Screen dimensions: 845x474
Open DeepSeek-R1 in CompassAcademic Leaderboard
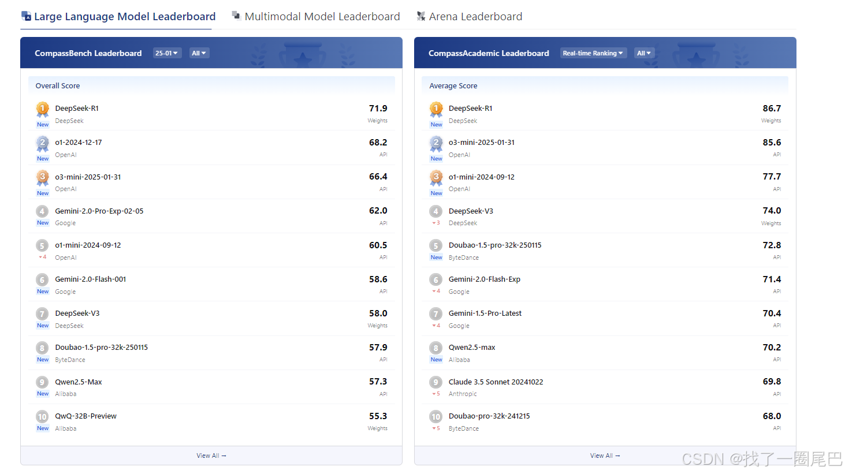click(471, 109)
